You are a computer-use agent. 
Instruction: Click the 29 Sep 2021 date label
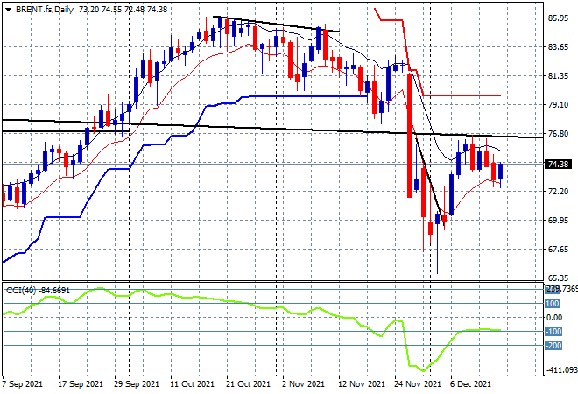(137, 384)
